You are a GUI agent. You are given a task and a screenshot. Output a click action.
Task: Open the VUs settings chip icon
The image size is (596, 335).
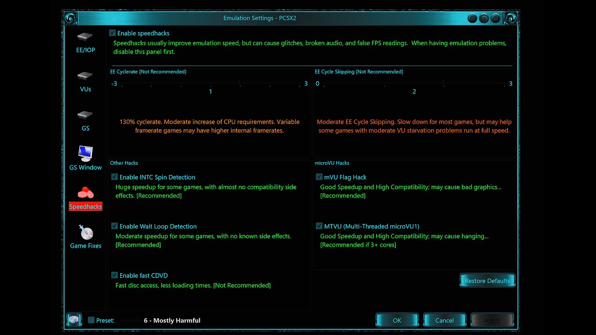[85, 76]
